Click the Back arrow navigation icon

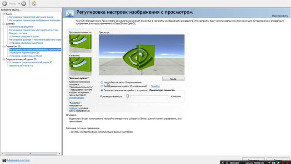point(5,4)
